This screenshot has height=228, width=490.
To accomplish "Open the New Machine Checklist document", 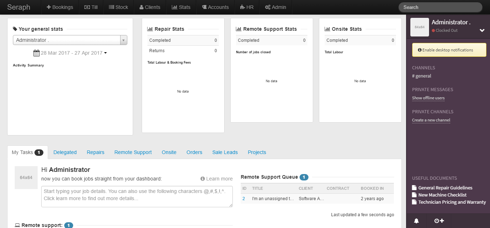I will pyautogui.click(x=442, y=195).
